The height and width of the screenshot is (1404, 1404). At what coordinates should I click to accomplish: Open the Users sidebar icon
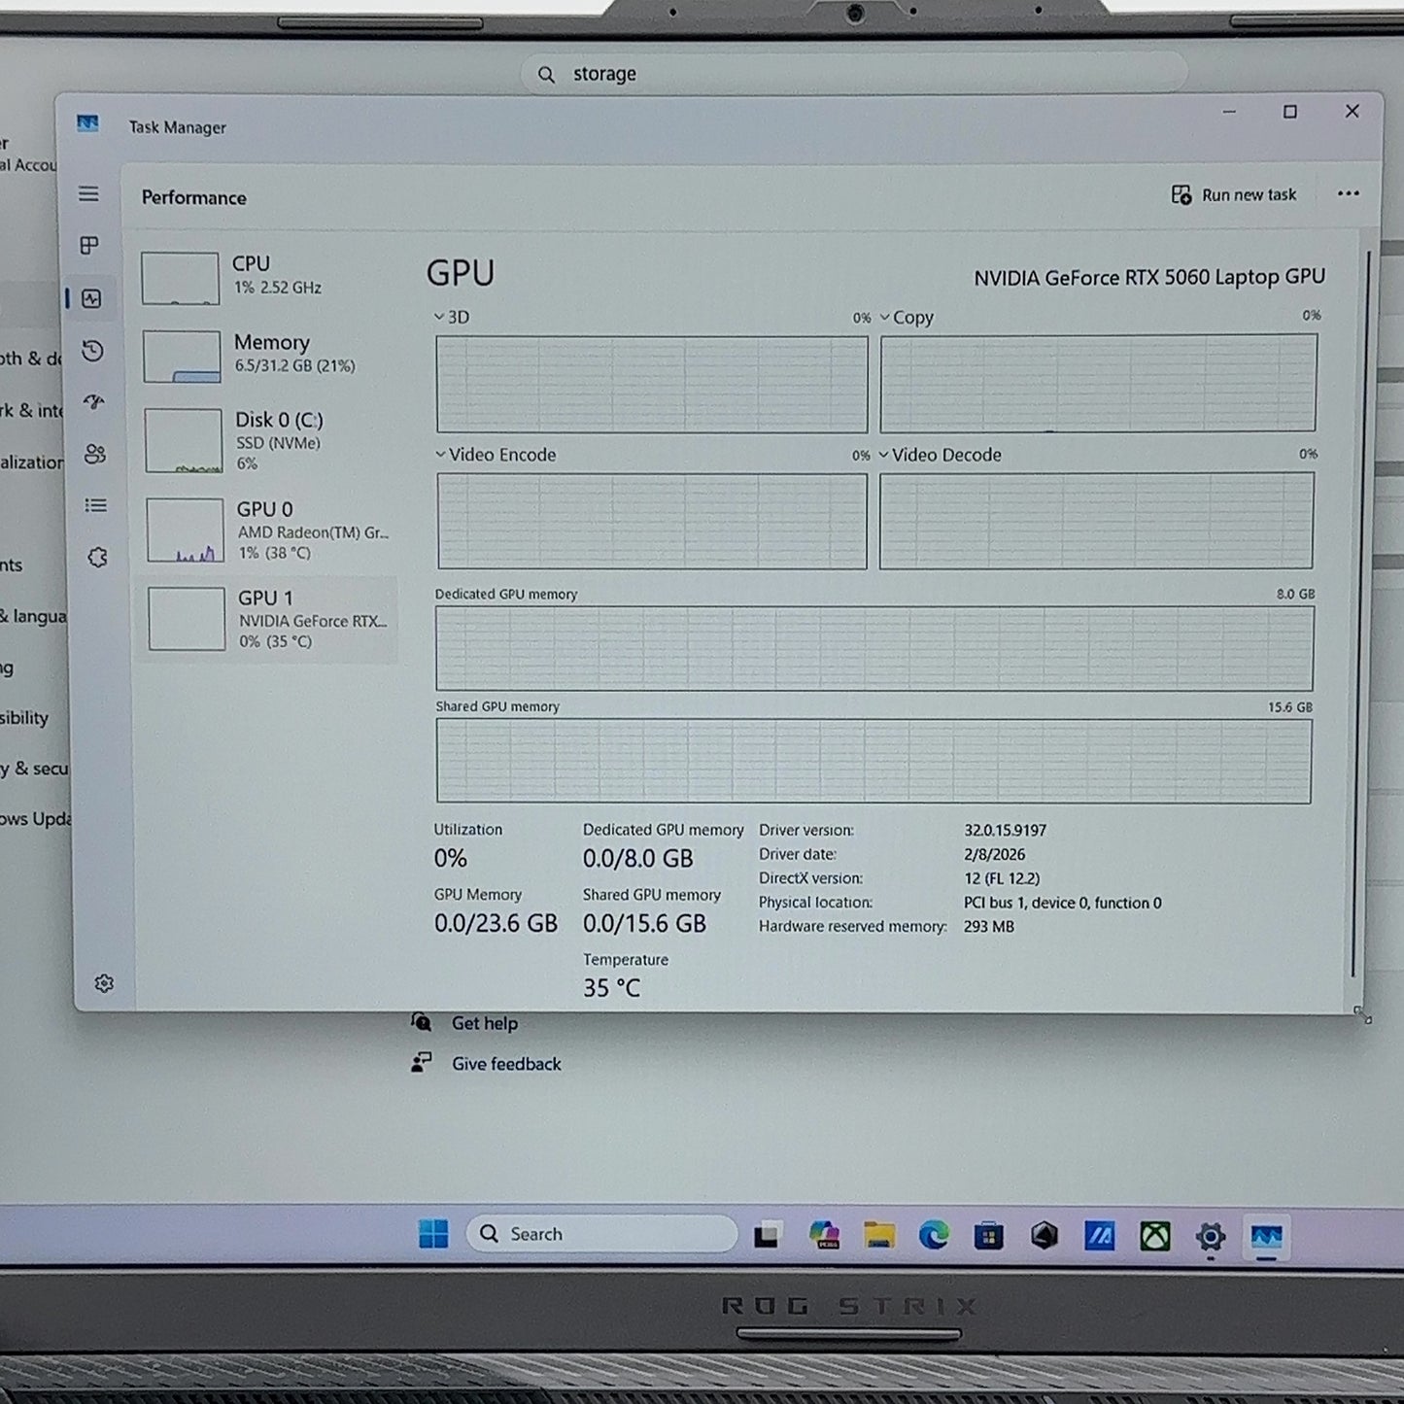[94, 454]
